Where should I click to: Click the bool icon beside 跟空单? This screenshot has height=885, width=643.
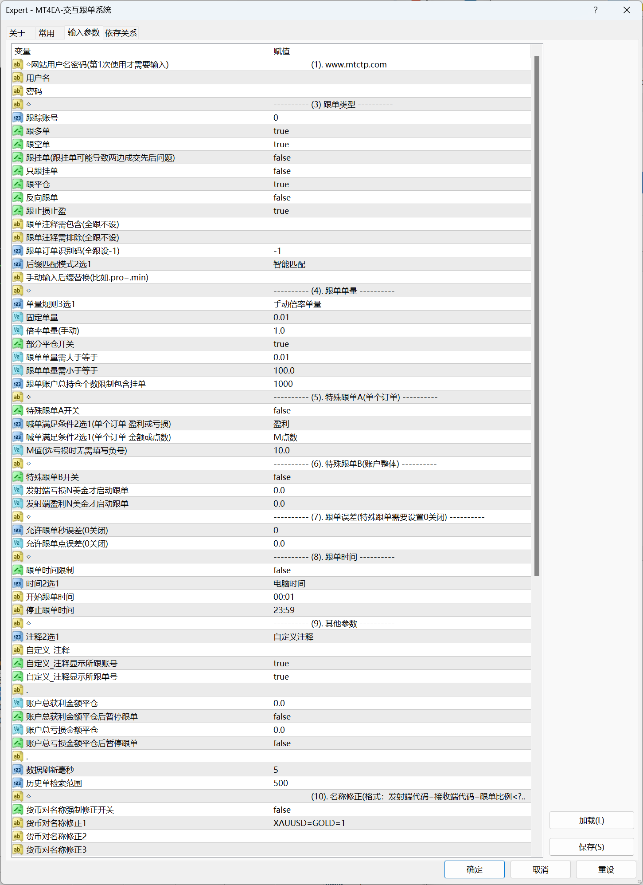17,144
